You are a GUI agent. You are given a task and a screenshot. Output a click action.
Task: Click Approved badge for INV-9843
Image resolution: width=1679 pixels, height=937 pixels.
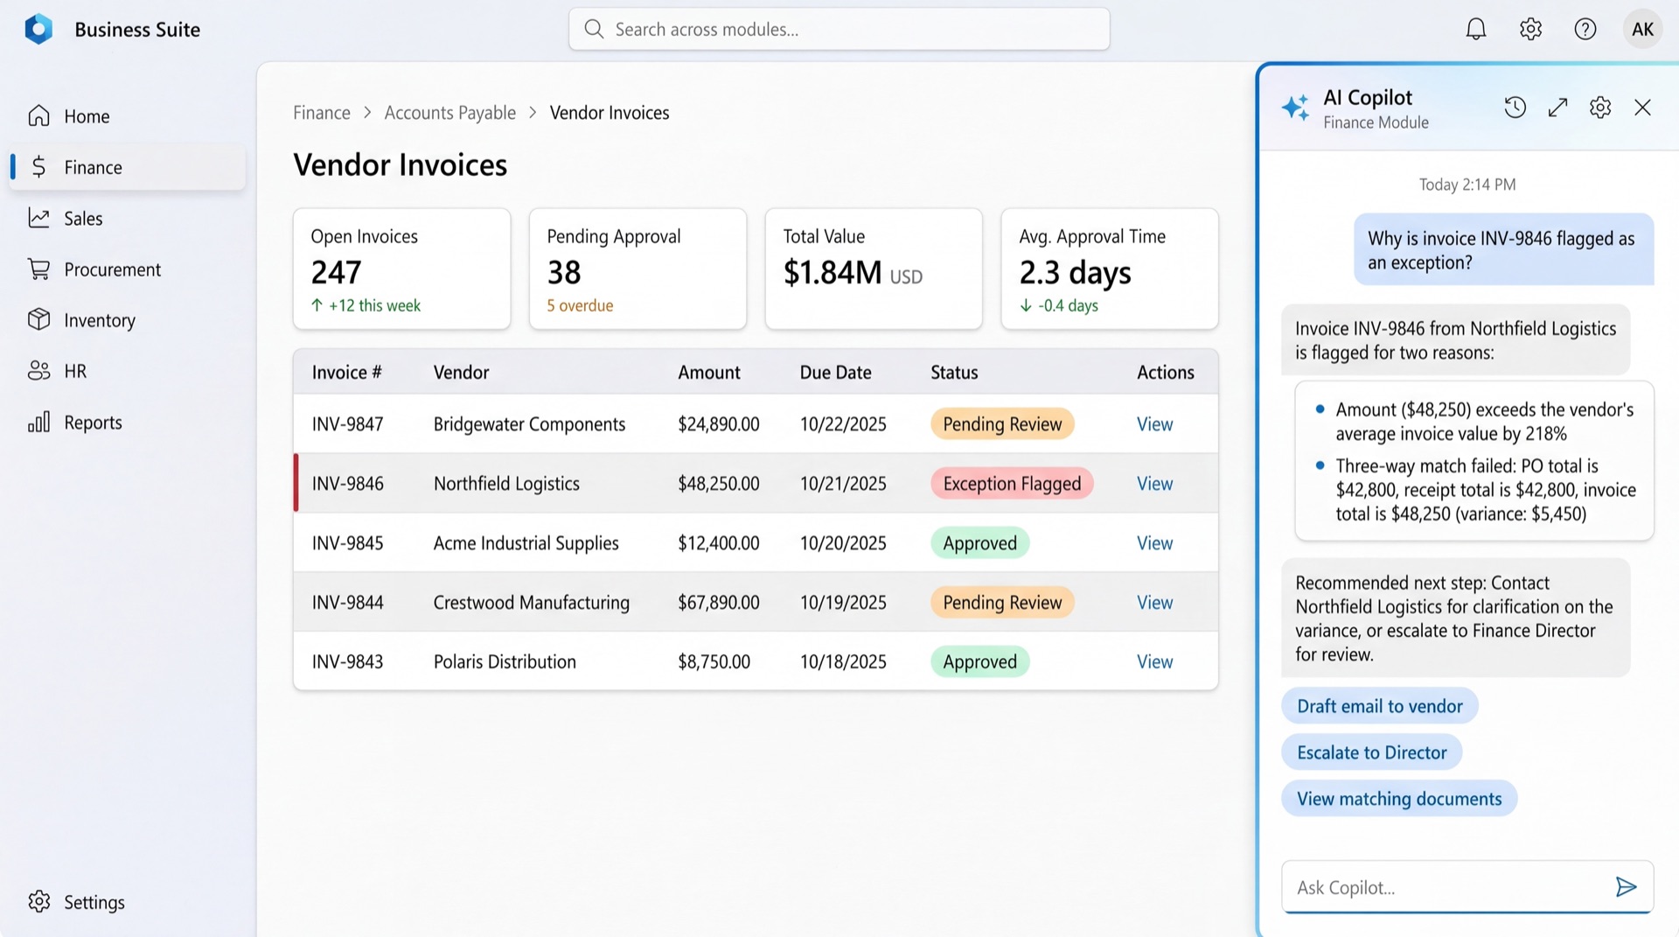click(x=979, y=662)
